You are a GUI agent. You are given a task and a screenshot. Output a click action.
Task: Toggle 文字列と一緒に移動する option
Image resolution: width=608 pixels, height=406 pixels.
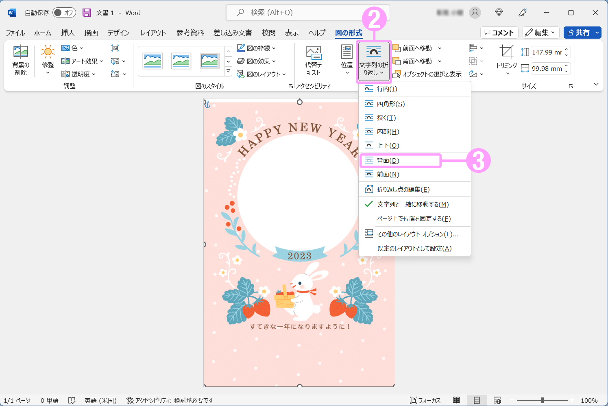pos(412,204)
